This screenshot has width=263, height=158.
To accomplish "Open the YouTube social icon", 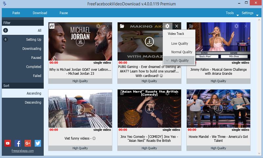I will pyautogui.click(x=8, y=143).
